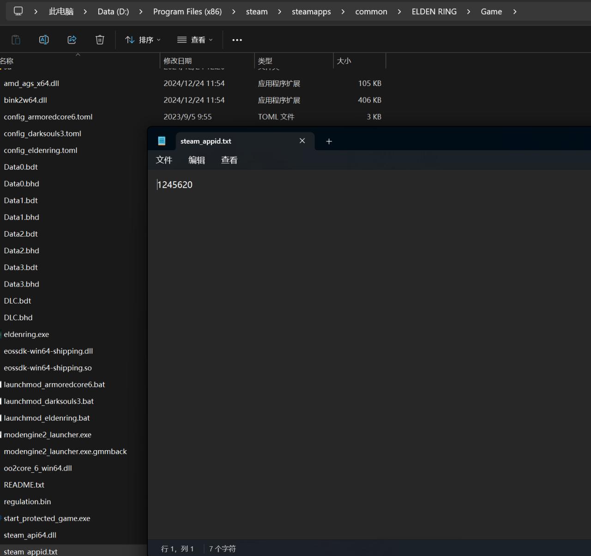The image size is (591, 556).
Task: Expand chevron after common in breadcrumb
Action: [399, 12]
